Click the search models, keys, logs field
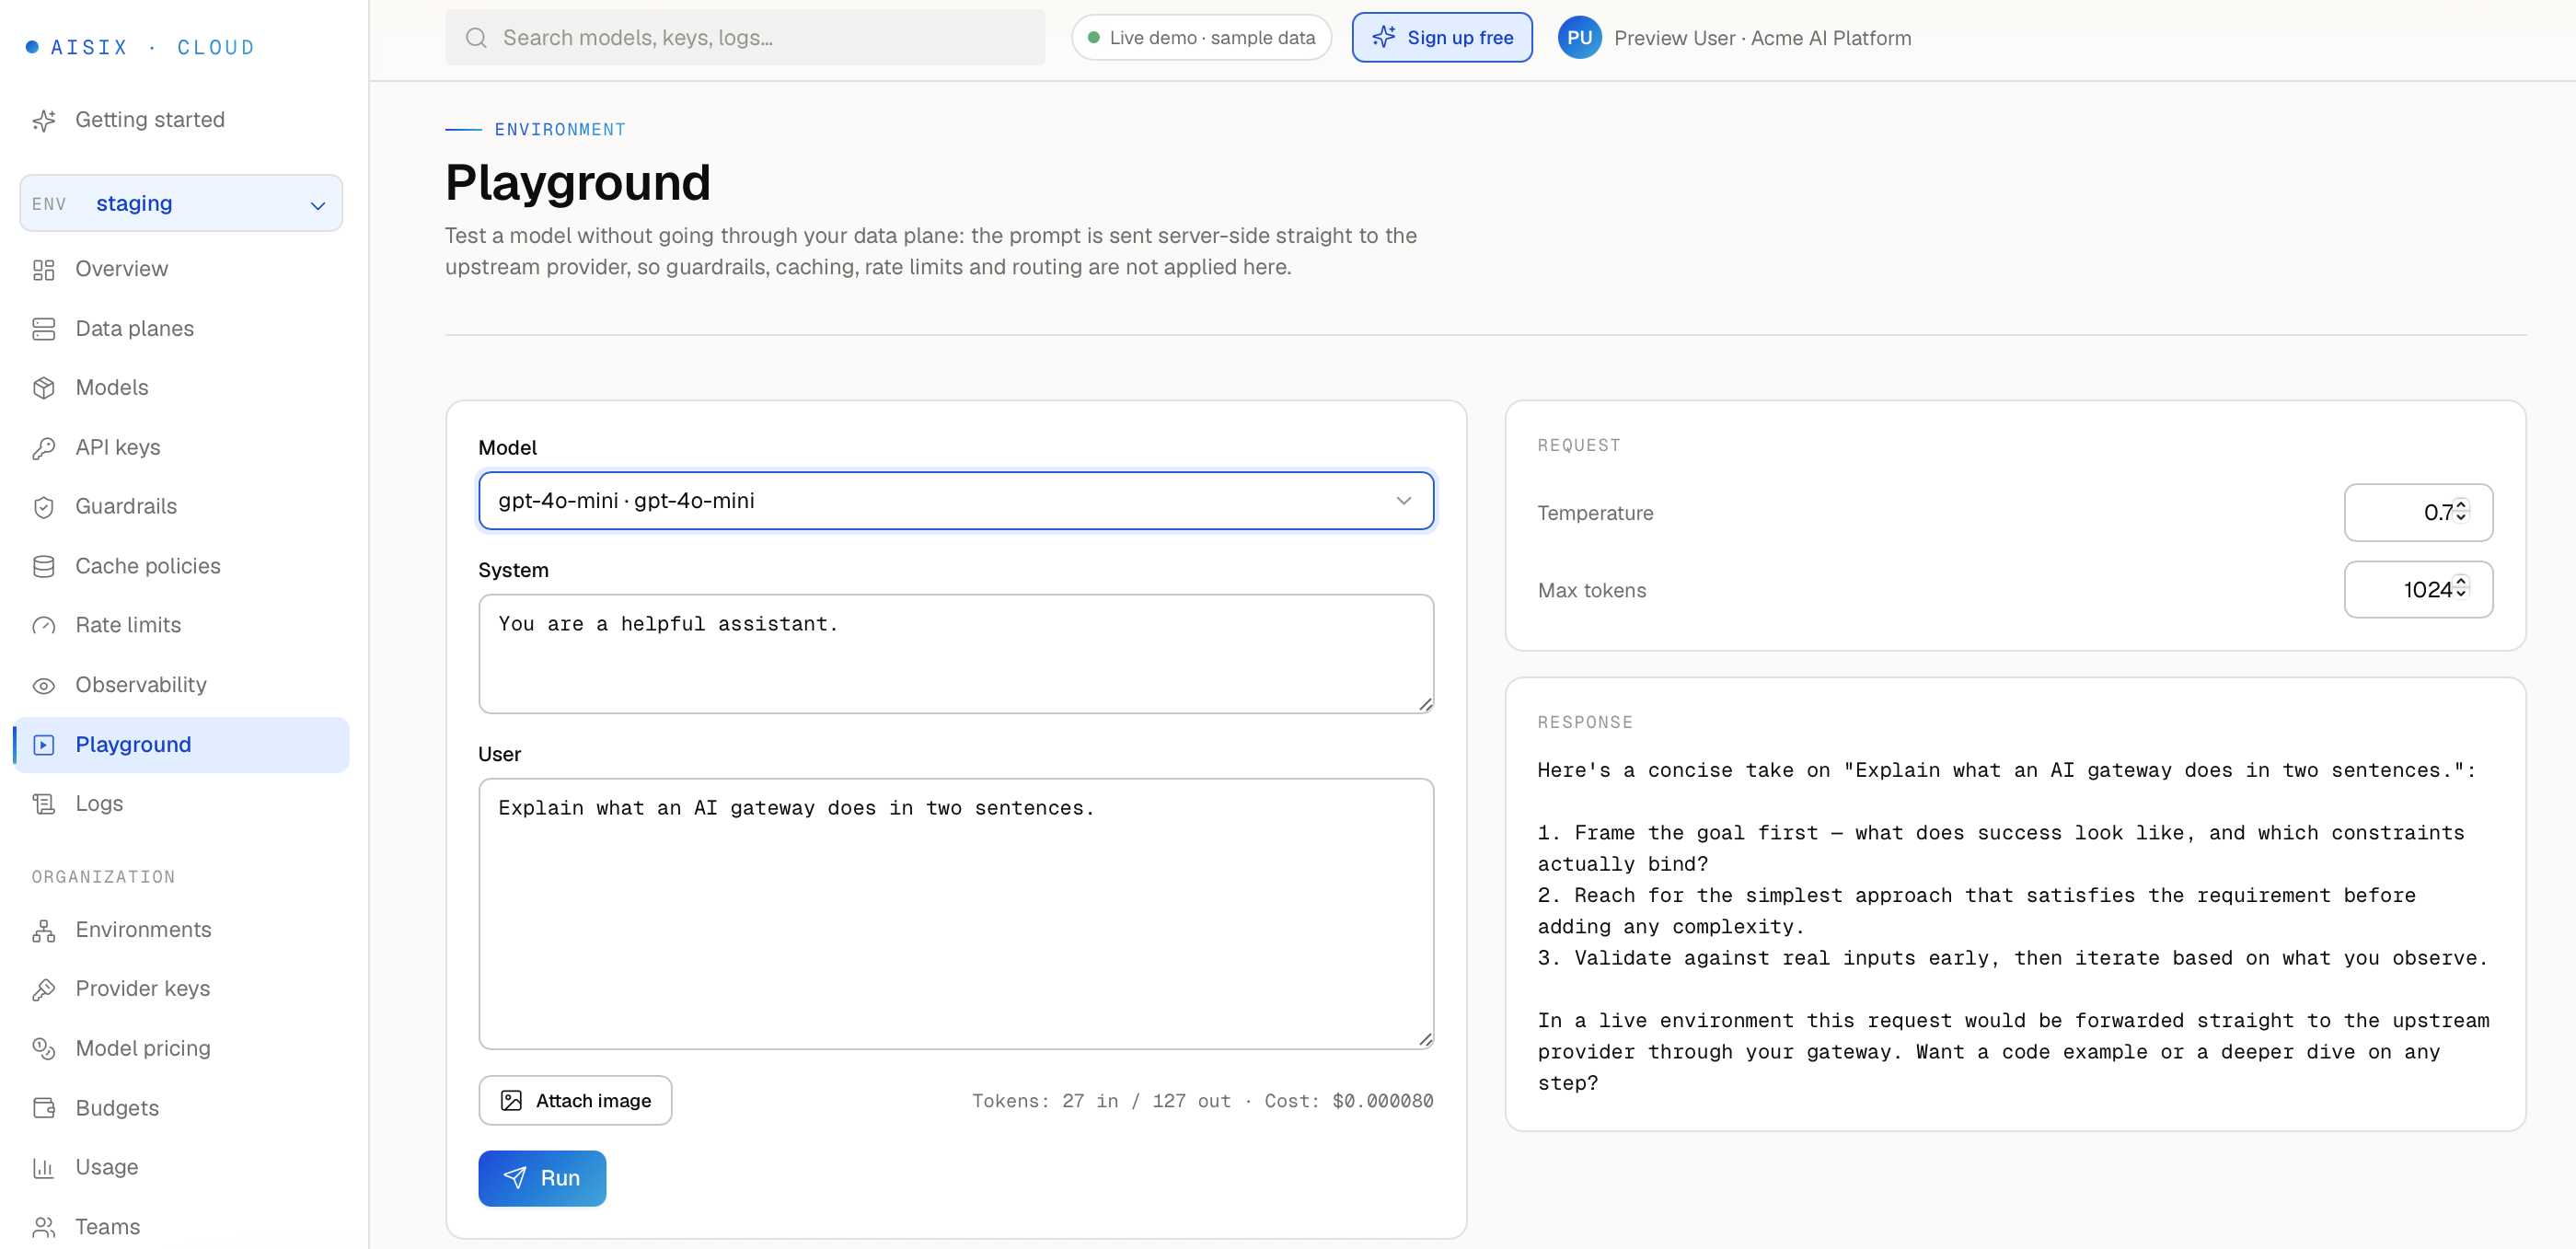2576x1249 pixels. tap(745, 38)
